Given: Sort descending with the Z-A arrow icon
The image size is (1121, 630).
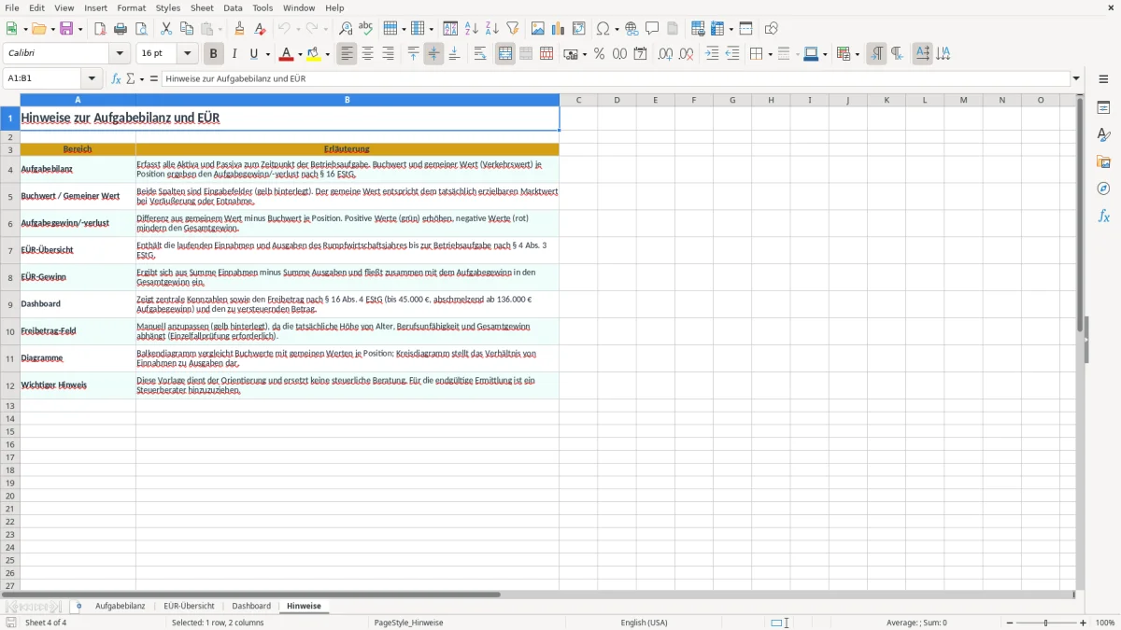Looking at the screenshot, I should point(491,29).
